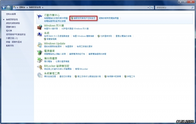Select 使用者帳戶和家庭安全 in the sidebar
Image resolution: width=196 pixels, height=124 pixels.
click(x=16, y=34)
